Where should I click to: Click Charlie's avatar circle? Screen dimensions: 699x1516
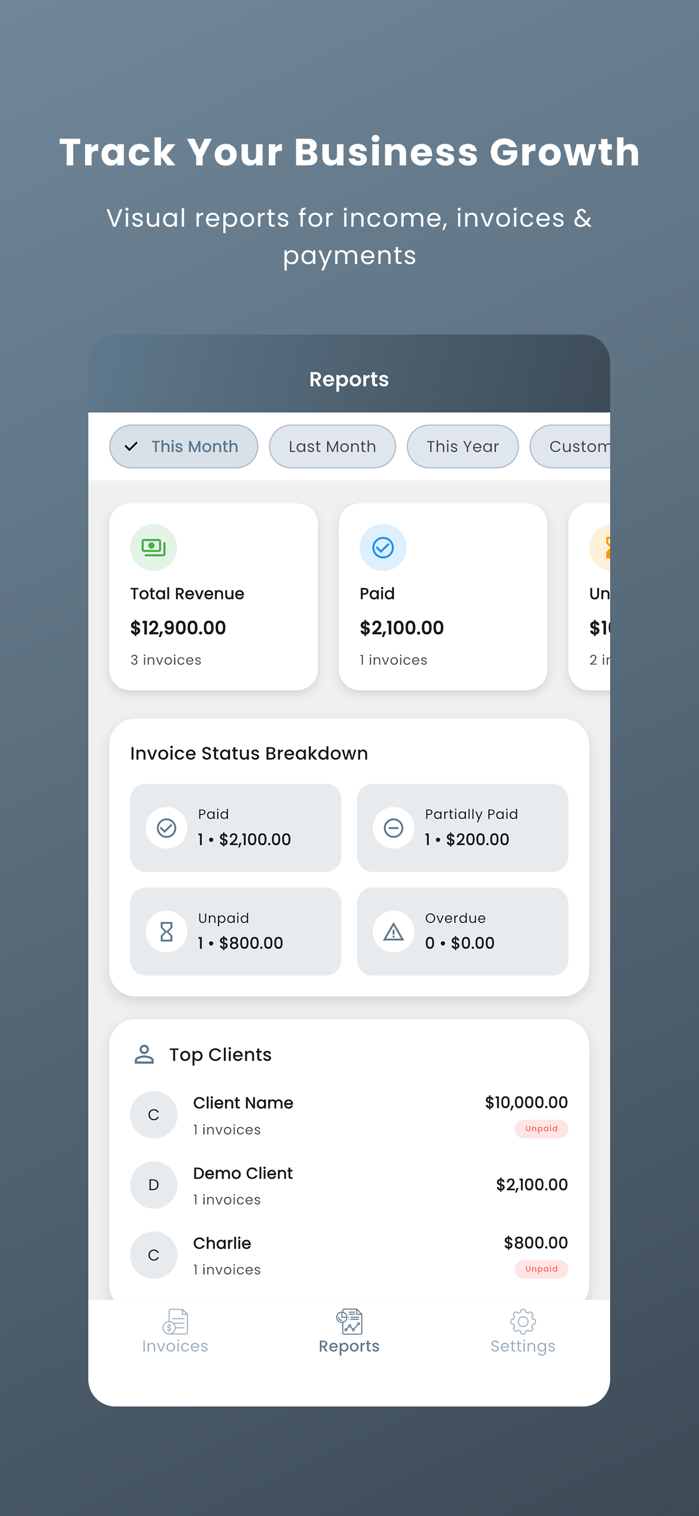pyautogui.click(x=153, y=1255)
